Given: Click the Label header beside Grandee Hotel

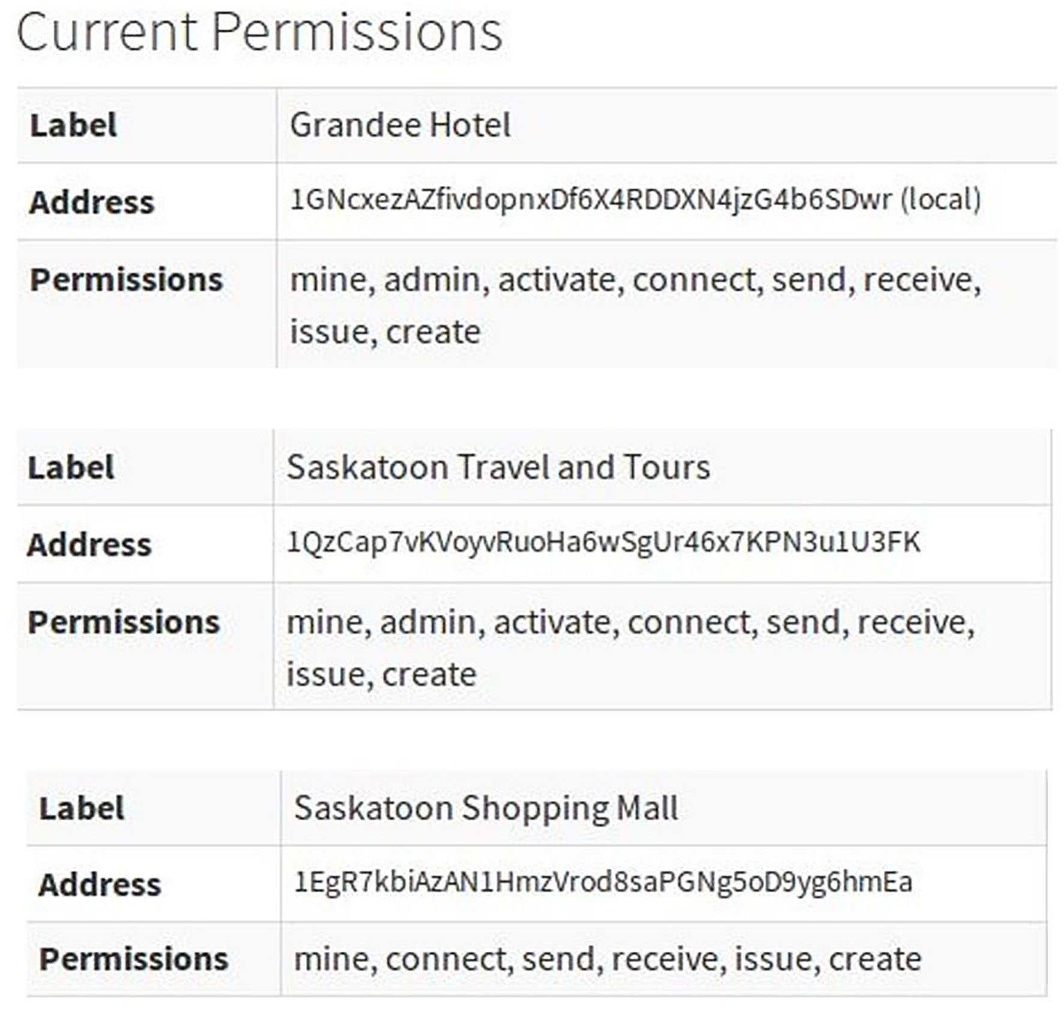Looking at the screenshot, I should point(73,125).
